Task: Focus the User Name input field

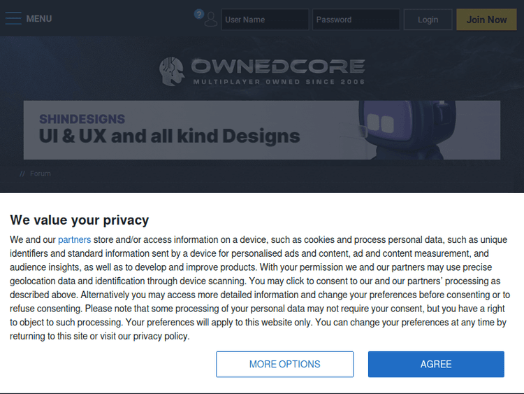Action: (265, 20)
